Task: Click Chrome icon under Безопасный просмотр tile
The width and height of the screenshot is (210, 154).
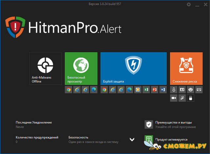Action: [x=69, y=90]
